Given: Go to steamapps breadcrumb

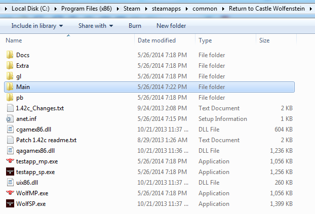Looking at the screenshot, I should pos(166,9).
